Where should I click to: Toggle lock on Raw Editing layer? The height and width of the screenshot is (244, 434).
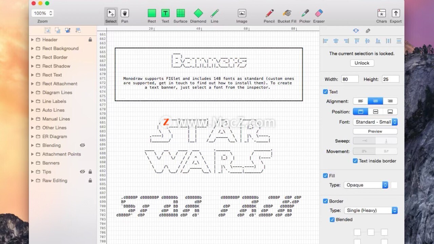90,181
